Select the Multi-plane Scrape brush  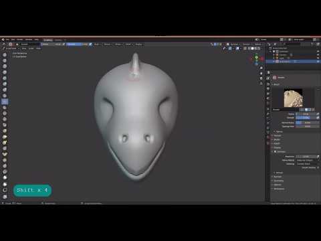[x=5, y=131]
